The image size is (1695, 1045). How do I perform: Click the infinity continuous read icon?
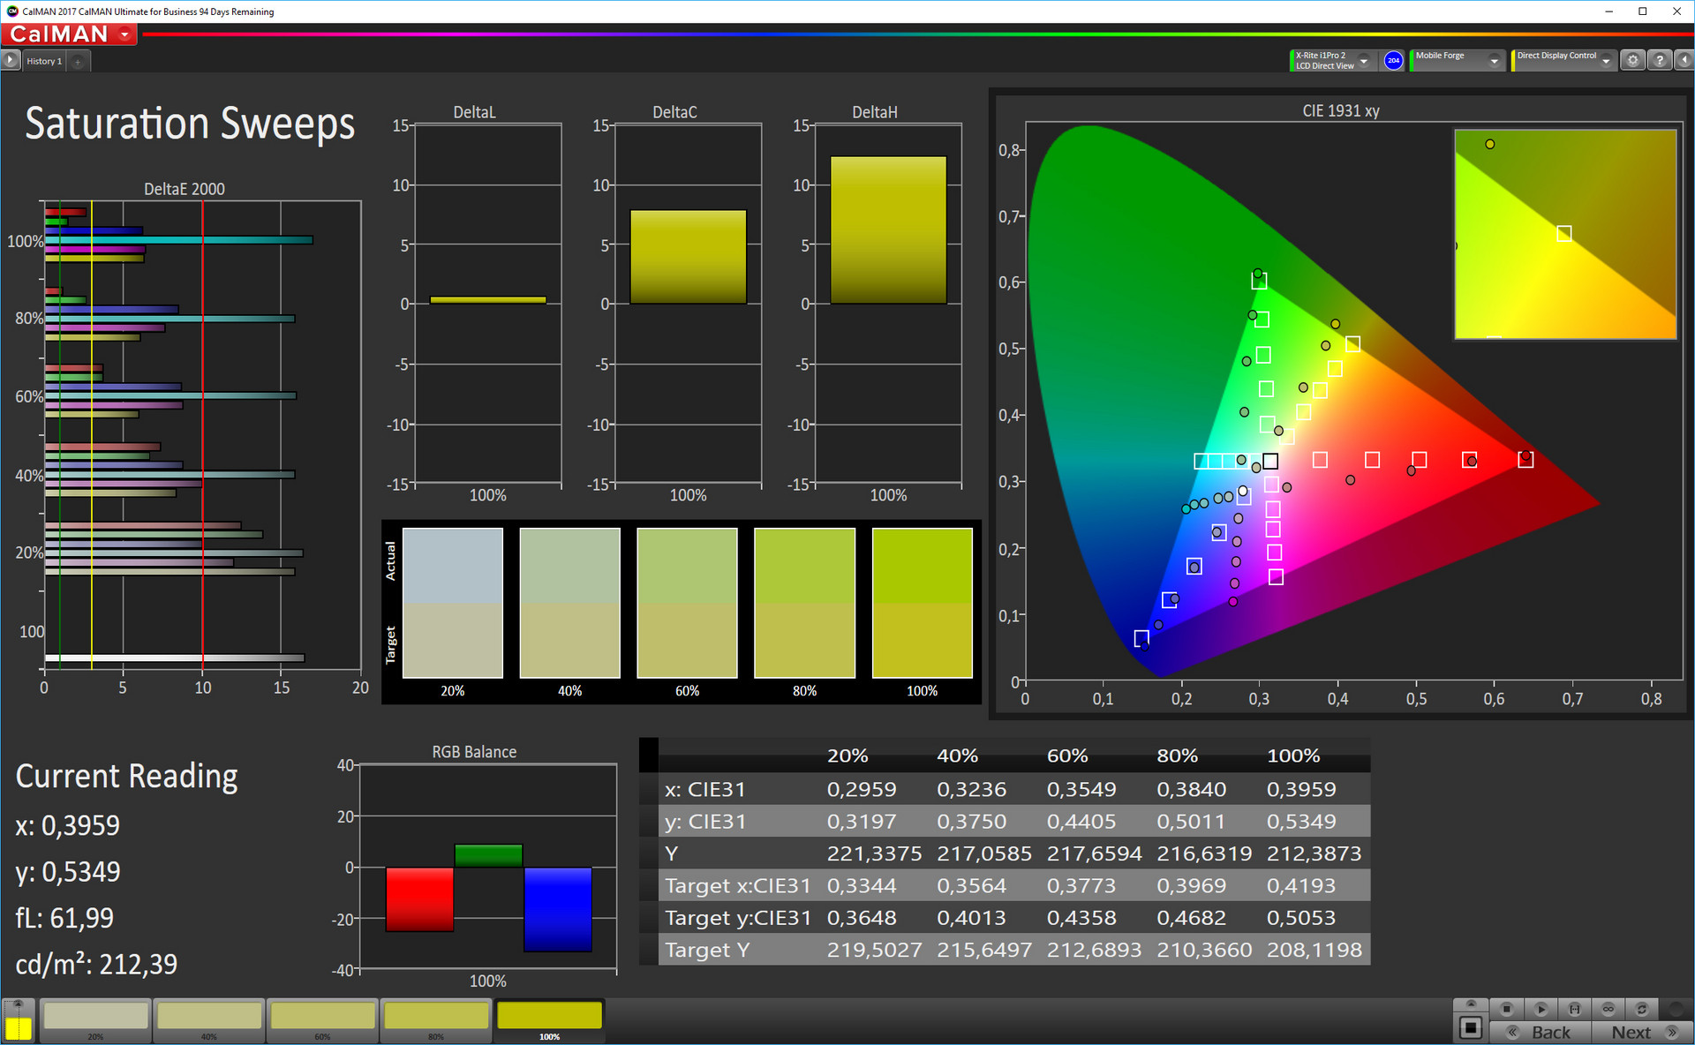pos(1608,1009)
